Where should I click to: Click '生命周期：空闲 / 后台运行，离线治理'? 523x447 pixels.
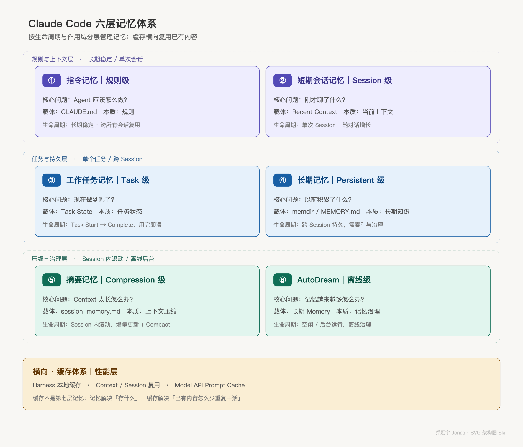click(x=322, y=324)
